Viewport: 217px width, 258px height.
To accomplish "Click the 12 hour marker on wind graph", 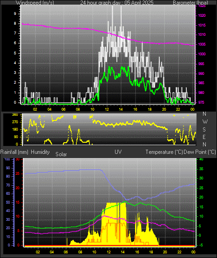I will coord(107,109).
